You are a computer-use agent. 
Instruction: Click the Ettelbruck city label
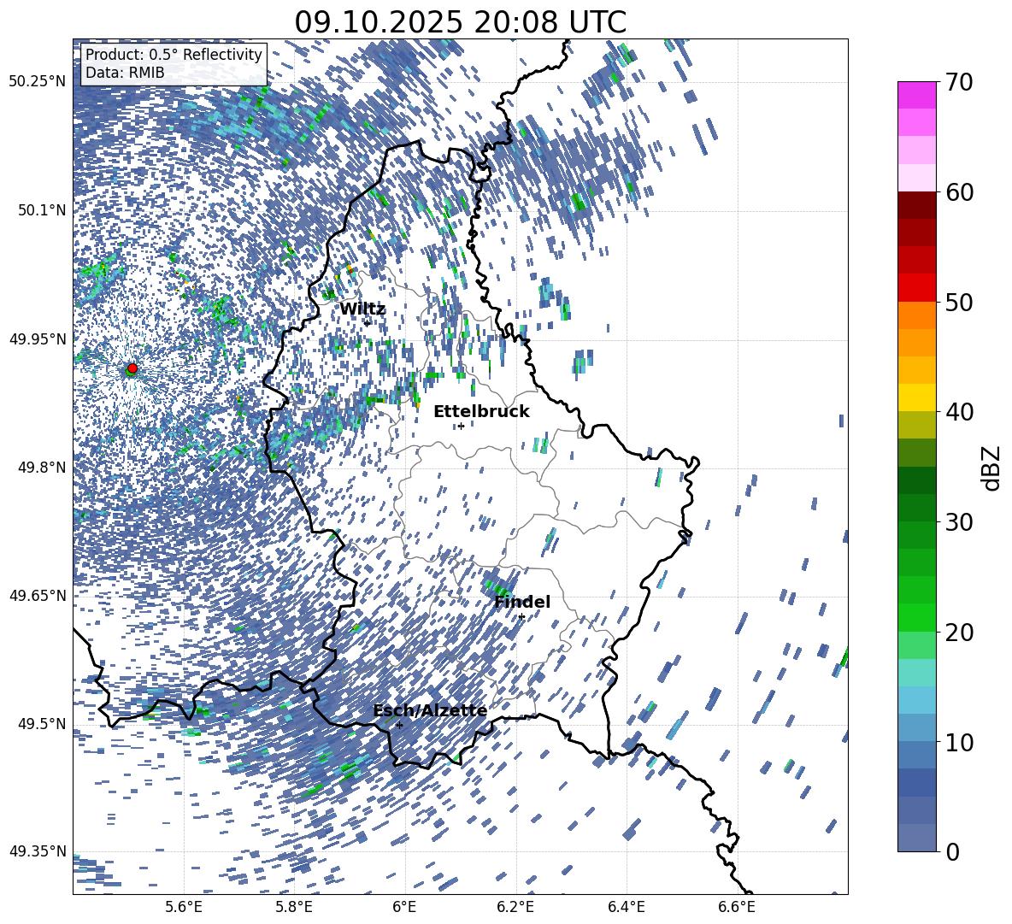(481, 412)
